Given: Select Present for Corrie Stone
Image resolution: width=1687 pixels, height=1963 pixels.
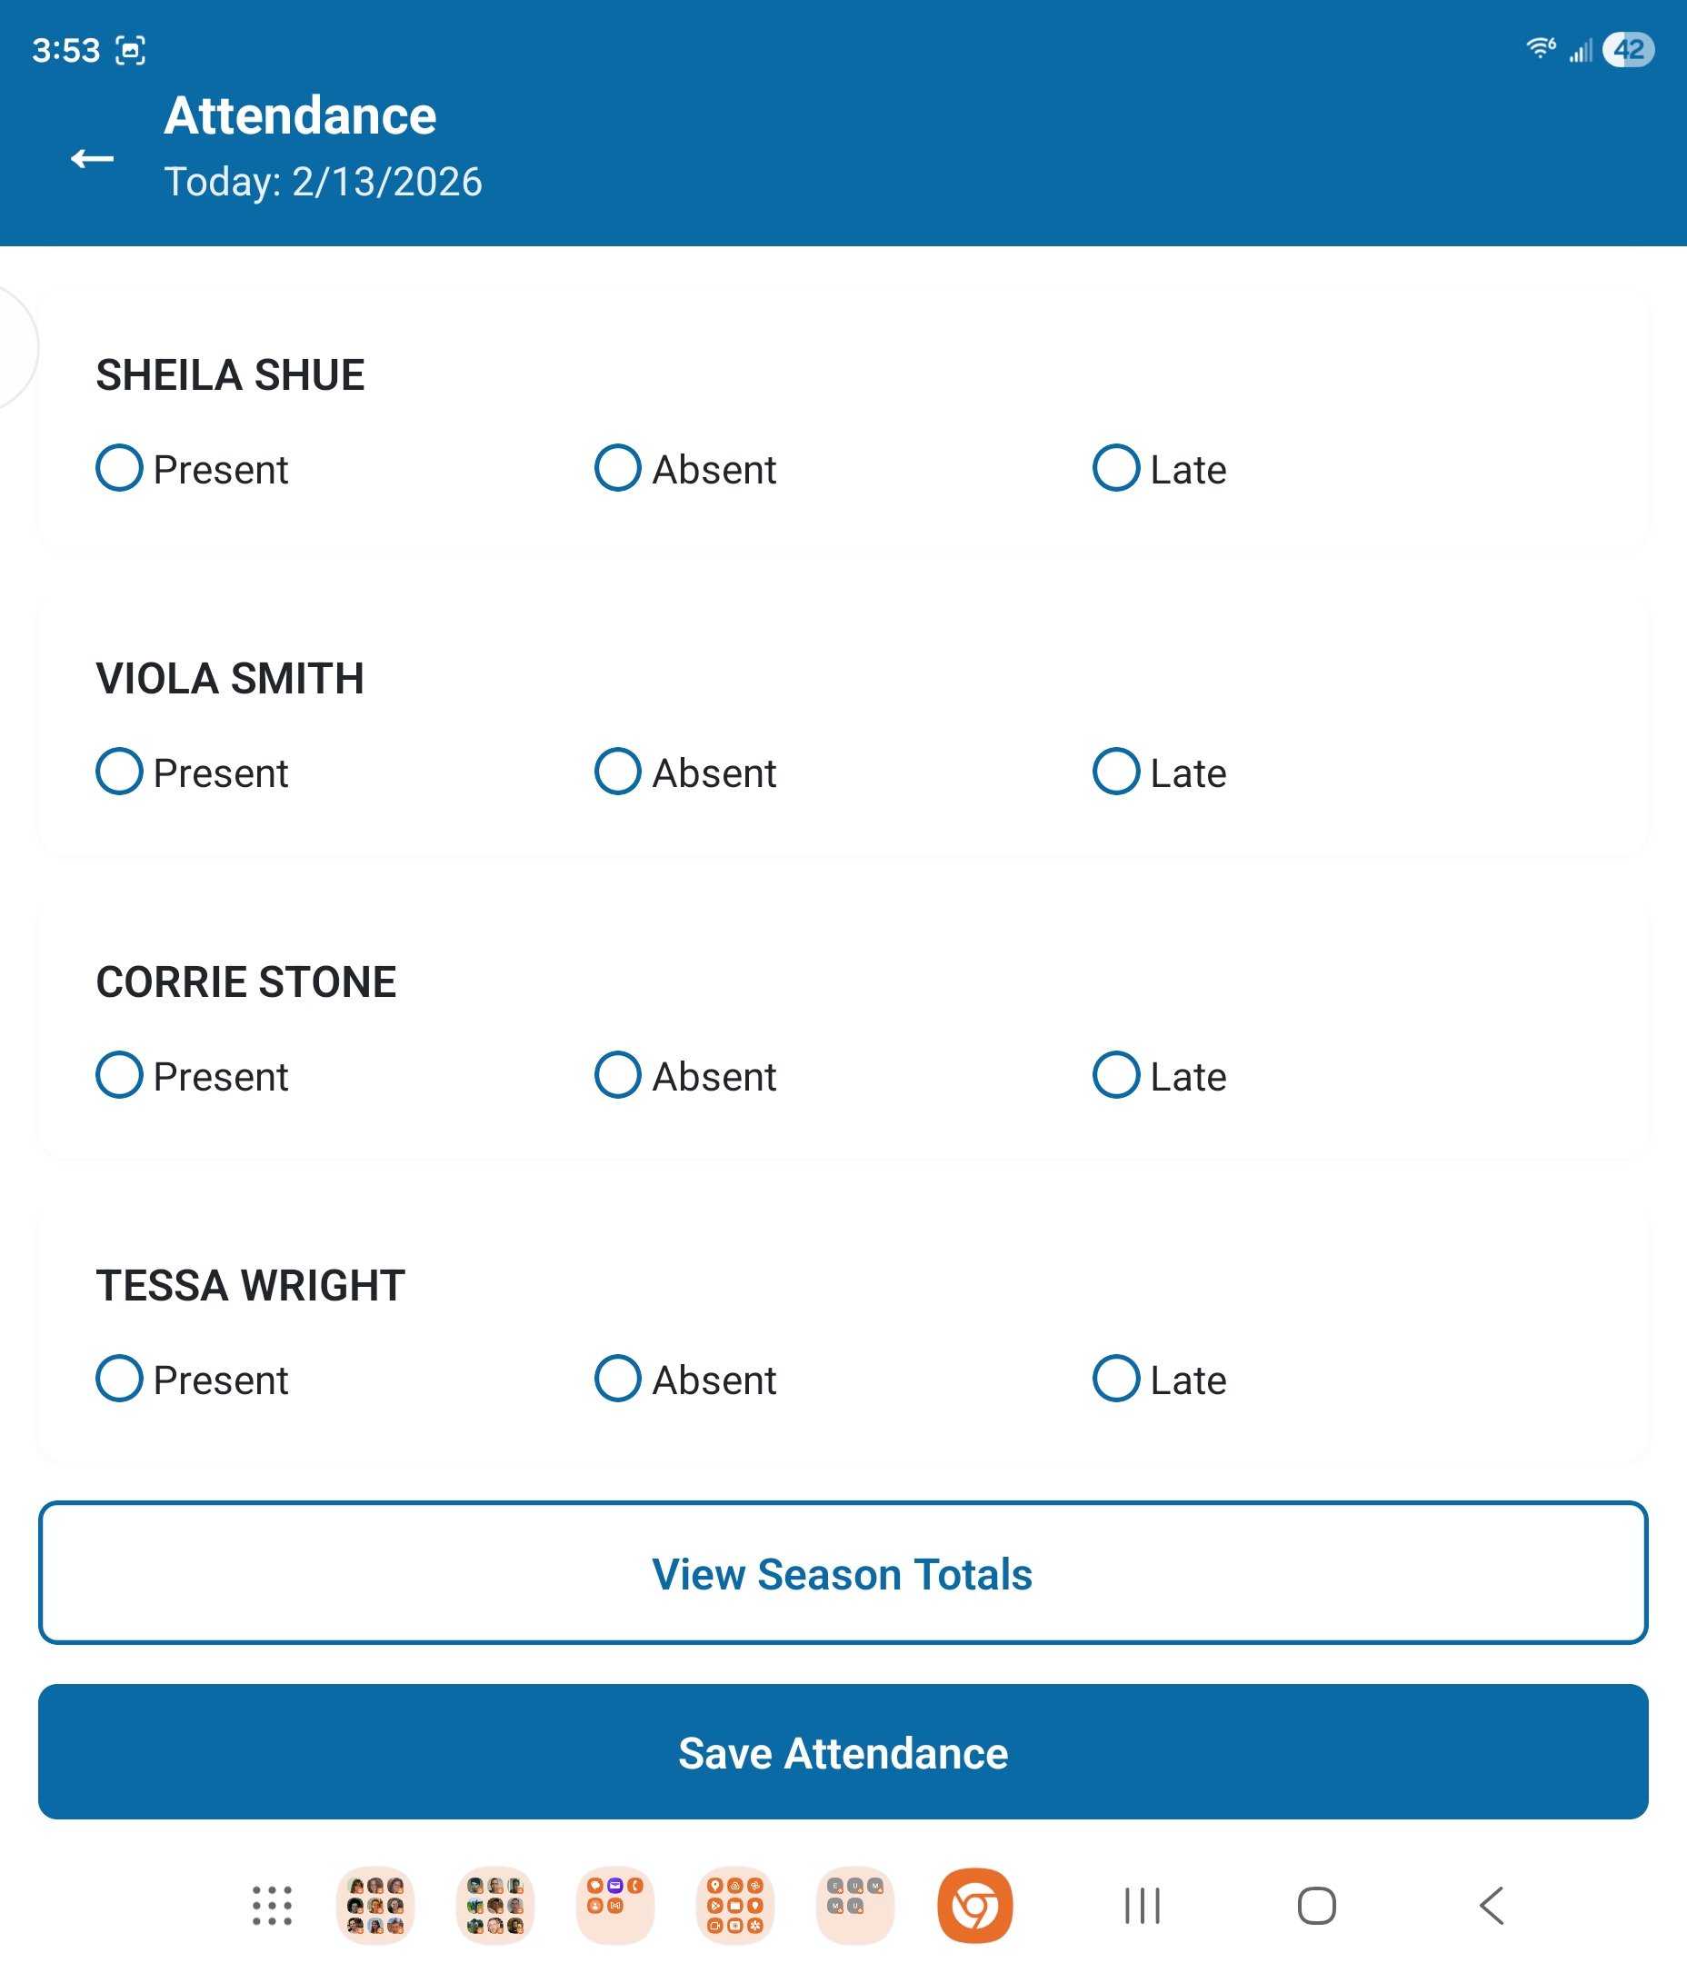Looking at the screenshot, I should [118, 1075].
